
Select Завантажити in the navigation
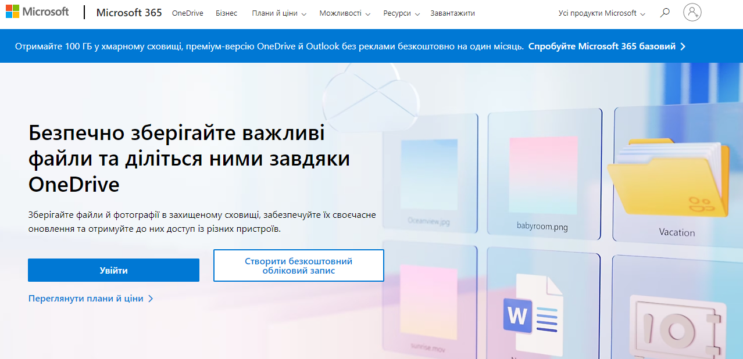452,12
